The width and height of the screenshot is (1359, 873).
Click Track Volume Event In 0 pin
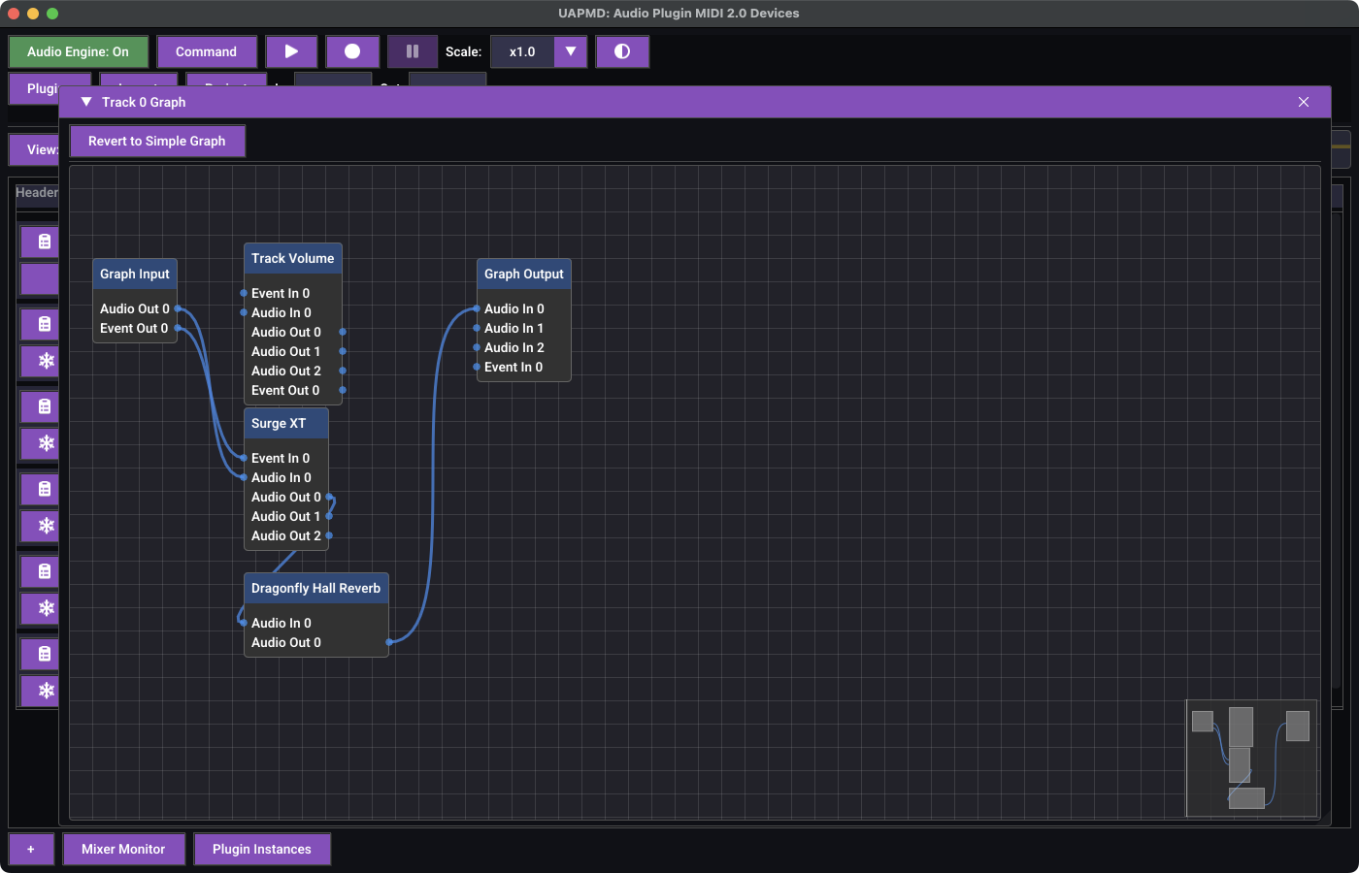coord(244,293)
